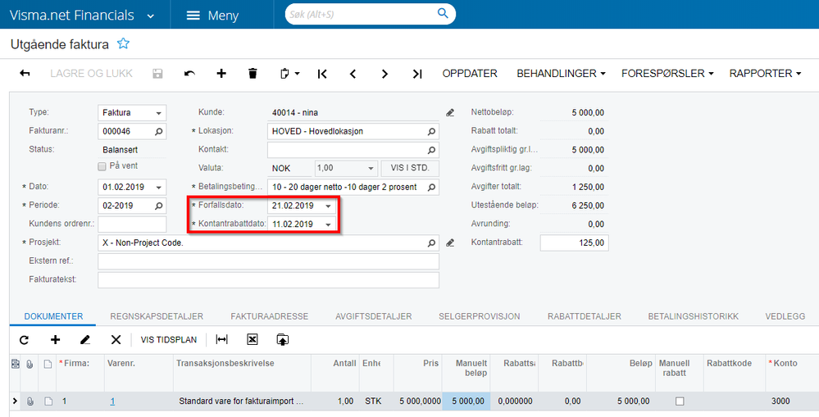The width and height of the screenshot is (819, 417).
Task: Switch to REGNSKAPSDETALJER tab
Action: click(156, 316)
